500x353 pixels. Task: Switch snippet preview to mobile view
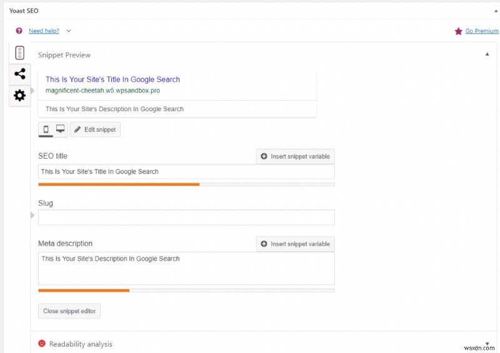pos(46,129)
